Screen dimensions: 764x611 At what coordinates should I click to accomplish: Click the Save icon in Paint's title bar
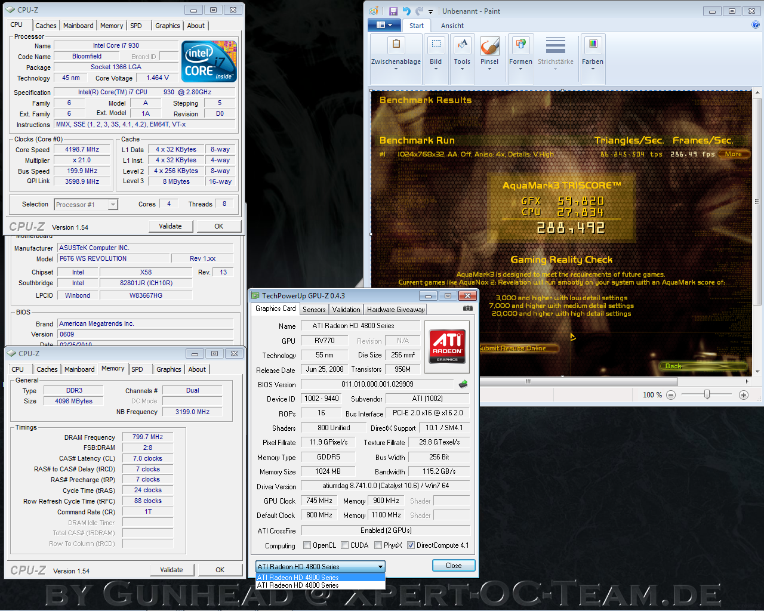coord(393,11)
